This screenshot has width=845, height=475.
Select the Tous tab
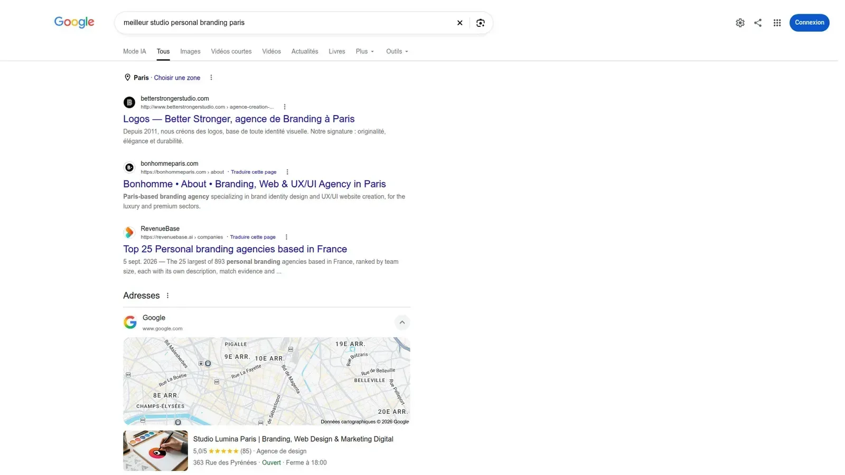point(163,51)
